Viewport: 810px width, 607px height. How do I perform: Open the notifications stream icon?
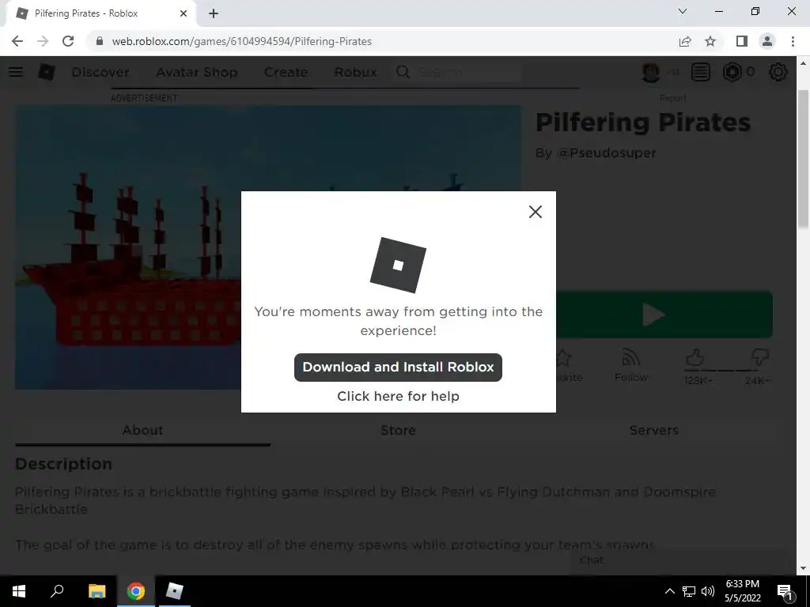701,72
